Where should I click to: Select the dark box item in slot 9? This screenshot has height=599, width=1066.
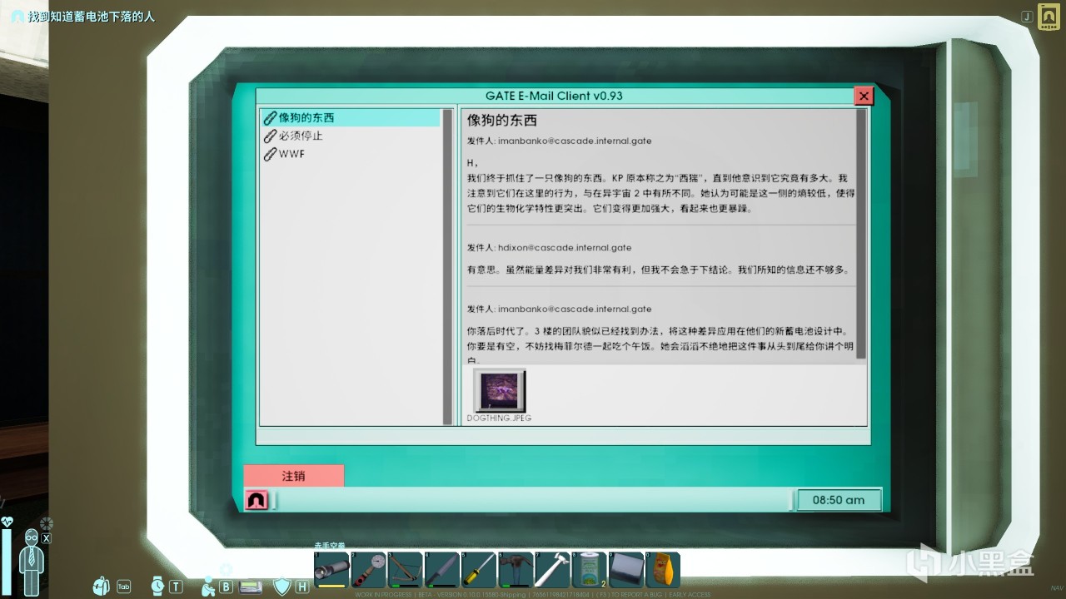(625, 570)
